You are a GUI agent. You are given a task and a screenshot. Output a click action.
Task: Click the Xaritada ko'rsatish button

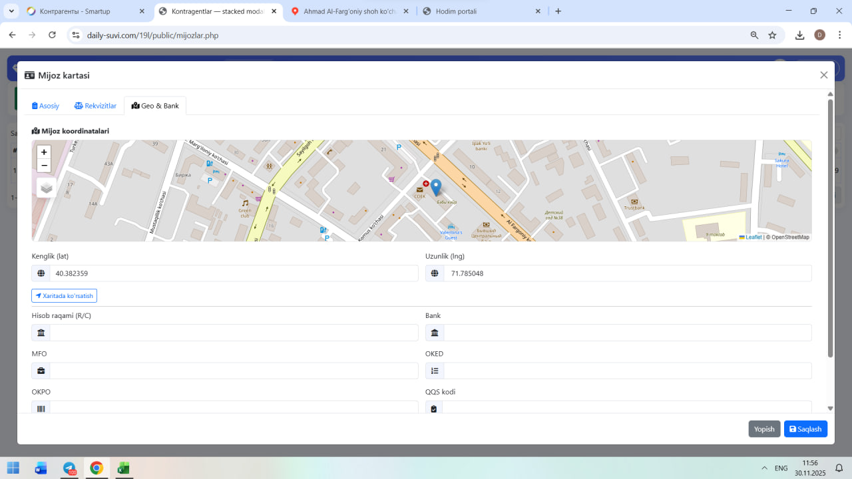click(64, 296)
